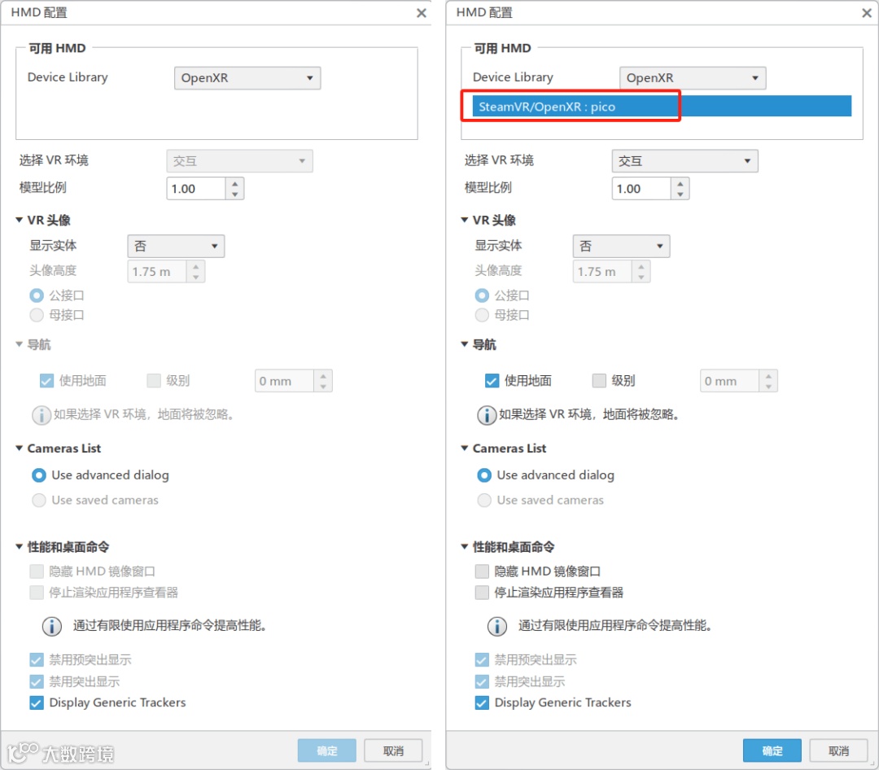Click 头像高度 field in right dialog
The height and width of the screenshot is (770, 879).
pos(601,271)
